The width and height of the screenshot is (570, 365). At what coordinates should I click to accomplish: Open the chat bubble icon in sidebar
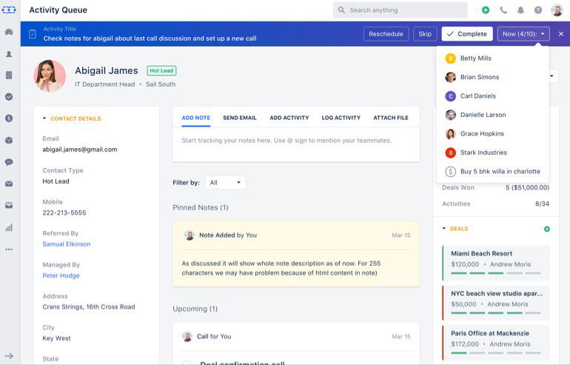9,162
